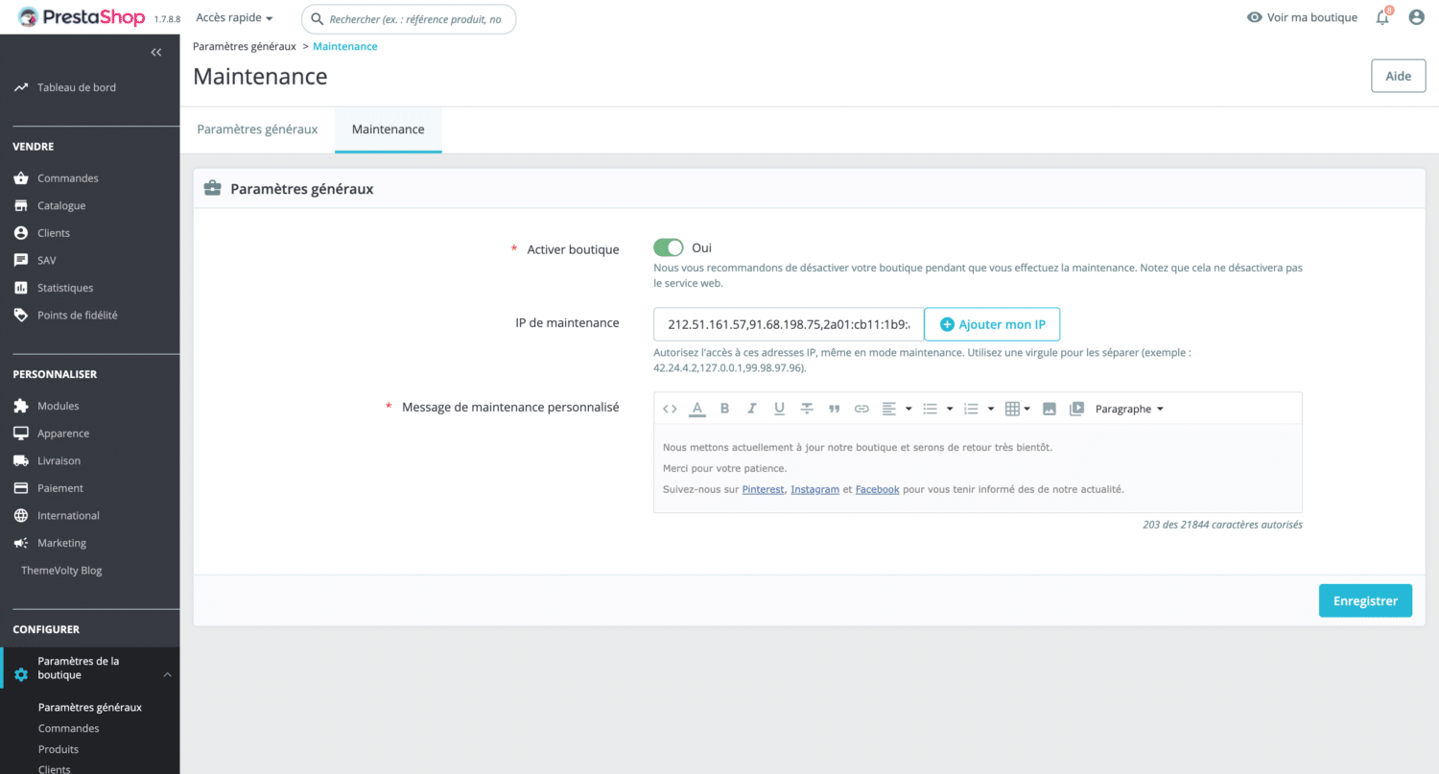Apply blockquote formatting in the editor

coord(834,408)
